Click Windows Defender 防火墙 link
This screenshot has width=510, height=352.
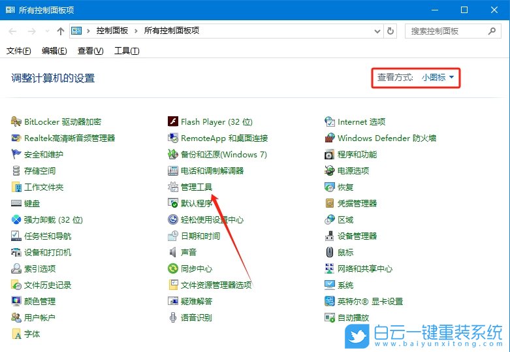387,138
